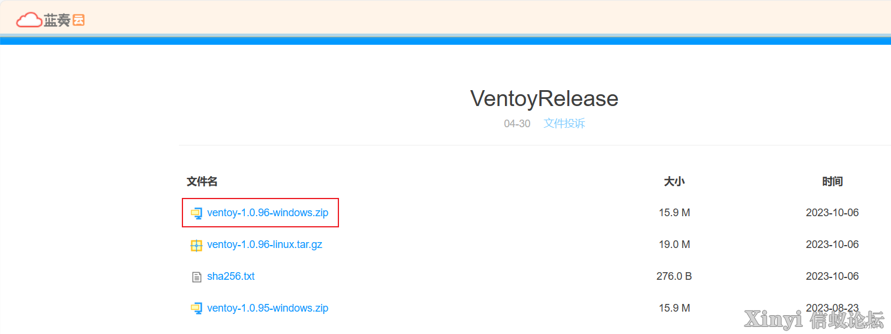The width and height of the screenshot is (891, 334).
Task: Click the 文件名 column header
Action: coord(202,181)
